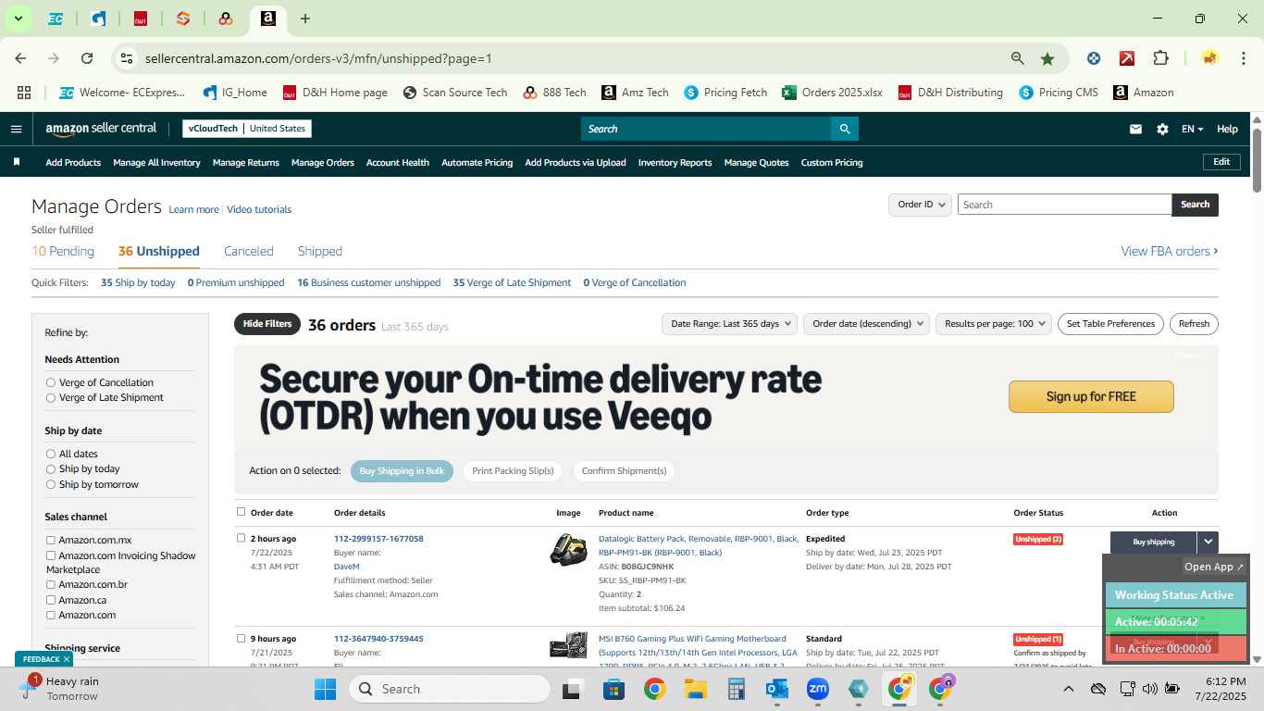Open the View FBA orders link
The height and width of the screenshot is (711, 1264).
[1170, 251]
